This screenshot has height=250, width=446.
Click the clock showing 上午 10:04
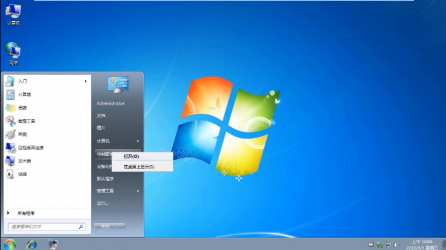[x=422, y=242]
